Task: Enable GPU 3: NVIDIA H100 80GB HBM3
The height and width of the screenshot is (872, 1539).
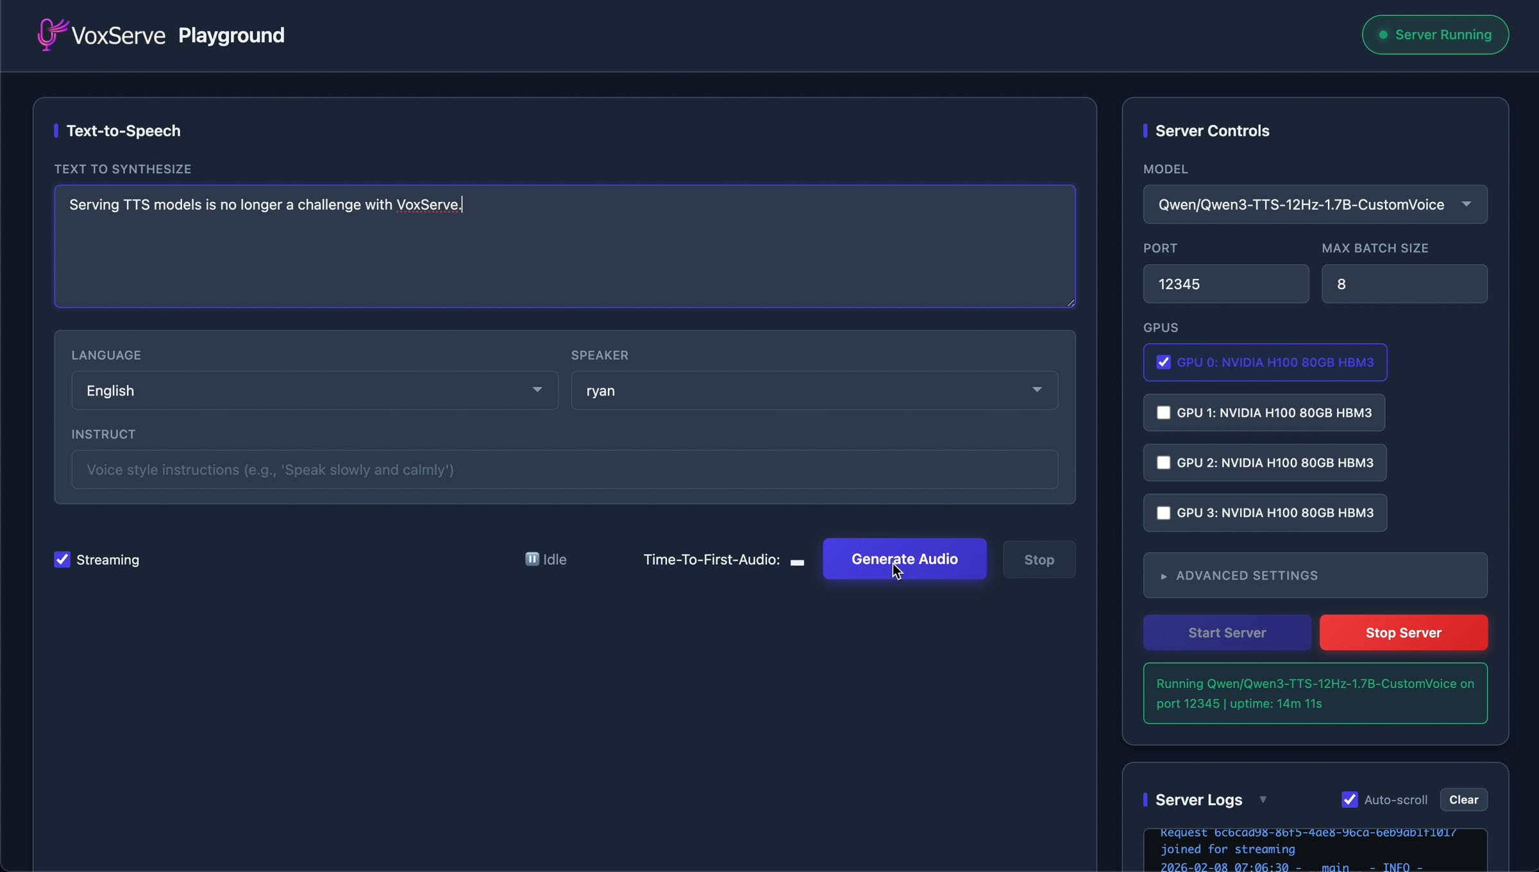Action: point(1163,513)
